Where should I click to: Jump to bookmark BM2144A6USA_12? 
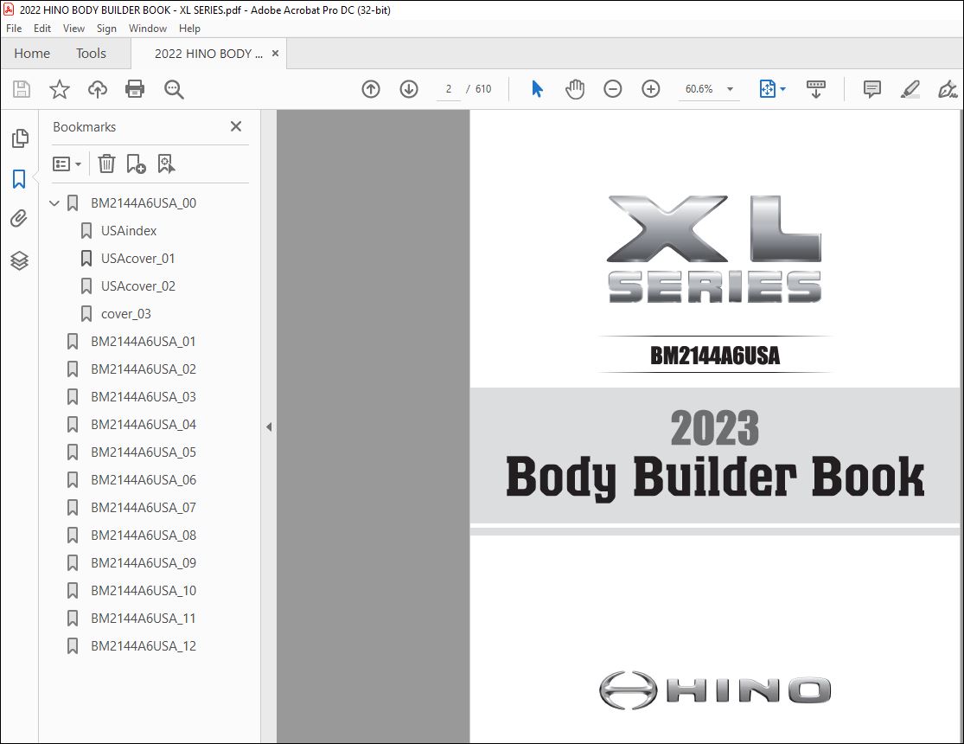point(144,646)
